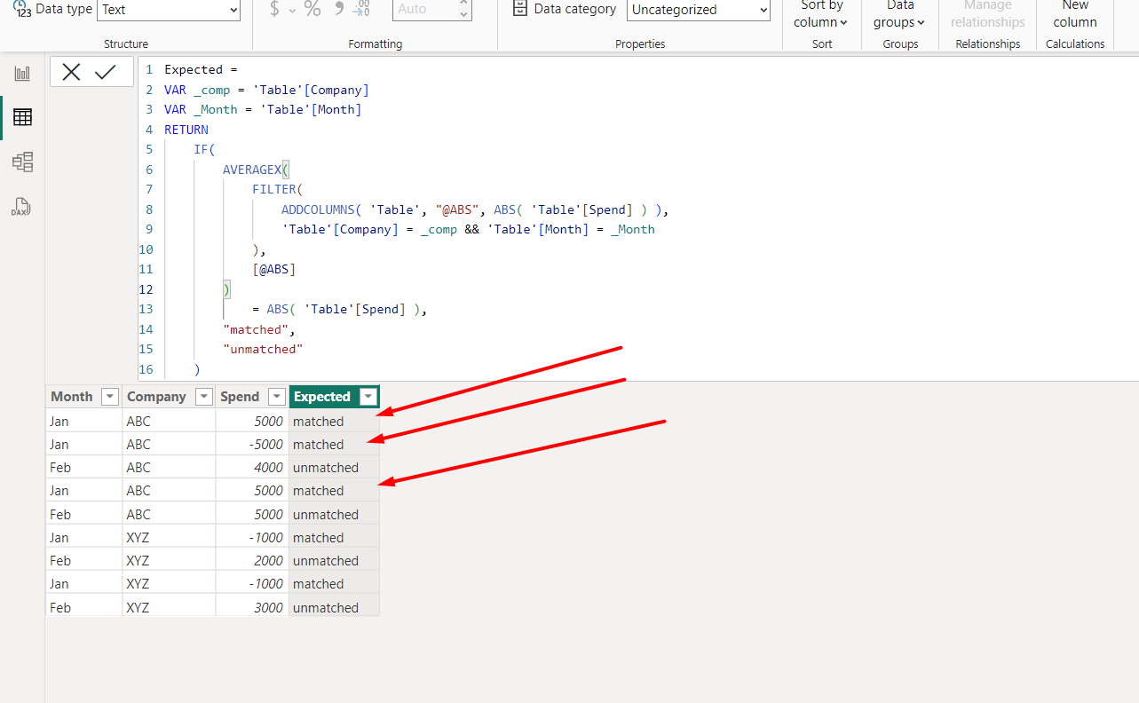This screenshot has width=1139, height=703.
Task: Open the DAX query view icon
Action: tap(22, 207)
